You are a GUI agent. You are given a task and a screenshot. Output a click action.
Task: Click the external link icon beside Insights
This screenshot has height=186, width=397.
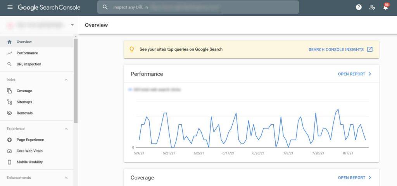pos(370,49)
